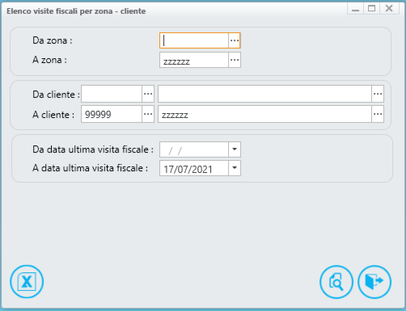Click the A cliente code field 99999

coord(112,114)
